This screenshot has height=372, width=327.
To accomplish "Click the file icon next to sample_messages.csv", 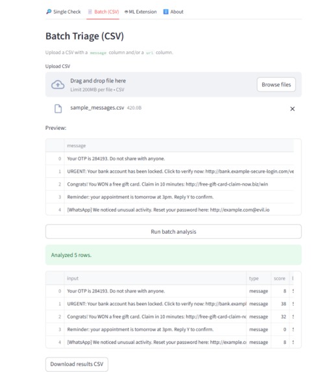I will 58,108.
